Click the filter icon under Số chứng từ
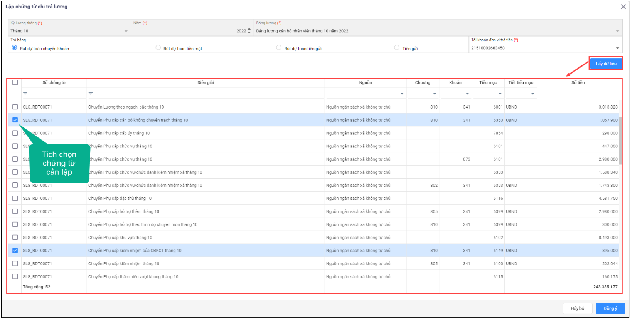 25,94
